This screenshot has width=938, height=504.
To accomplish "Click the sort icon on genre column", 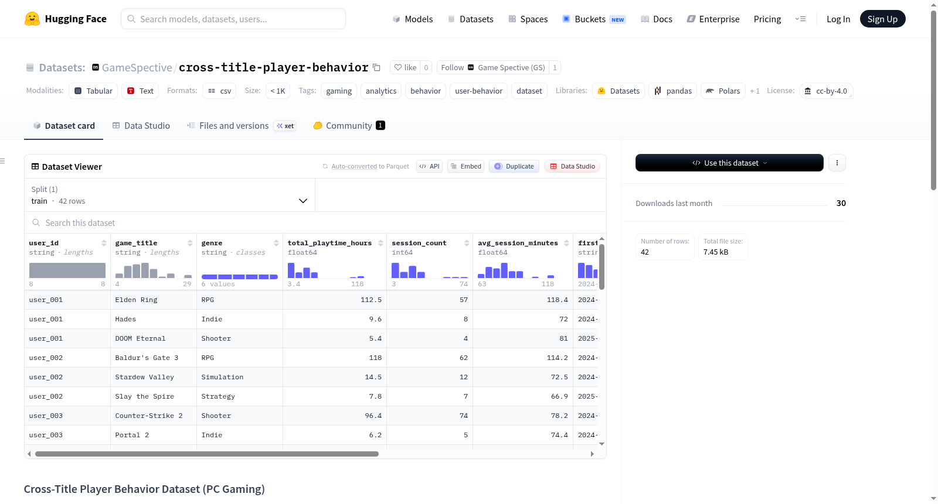I will 276,243.
